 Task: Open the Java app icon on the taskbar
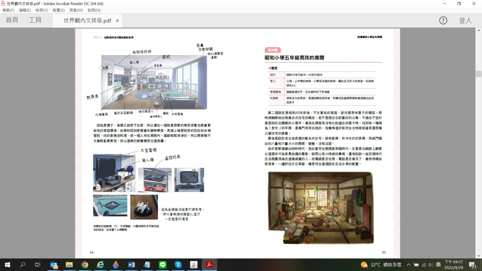point(194,265)
